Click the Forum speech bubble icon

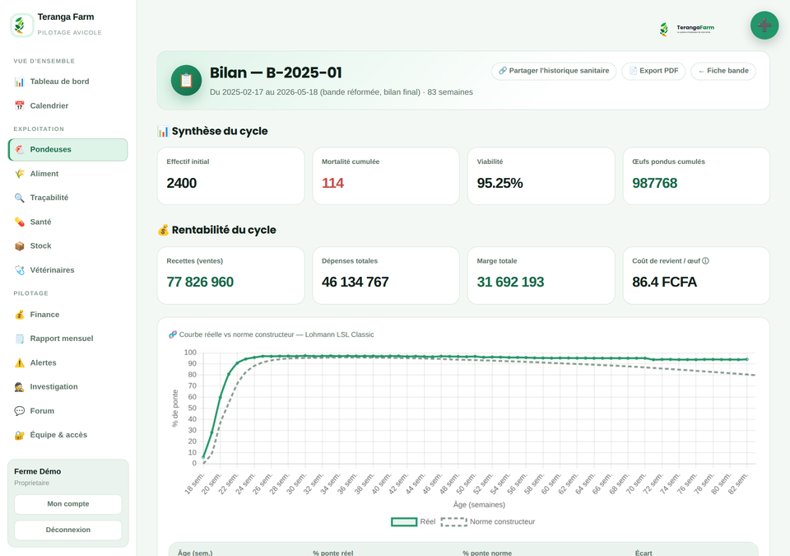(20, 411)
